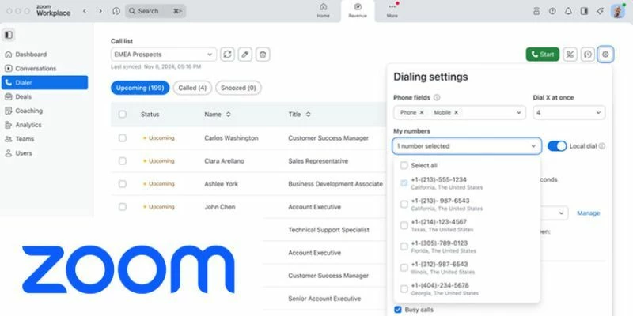This screenshot has width=633, height=316.
Task: Show Called (4) calls
Action: 192,88
